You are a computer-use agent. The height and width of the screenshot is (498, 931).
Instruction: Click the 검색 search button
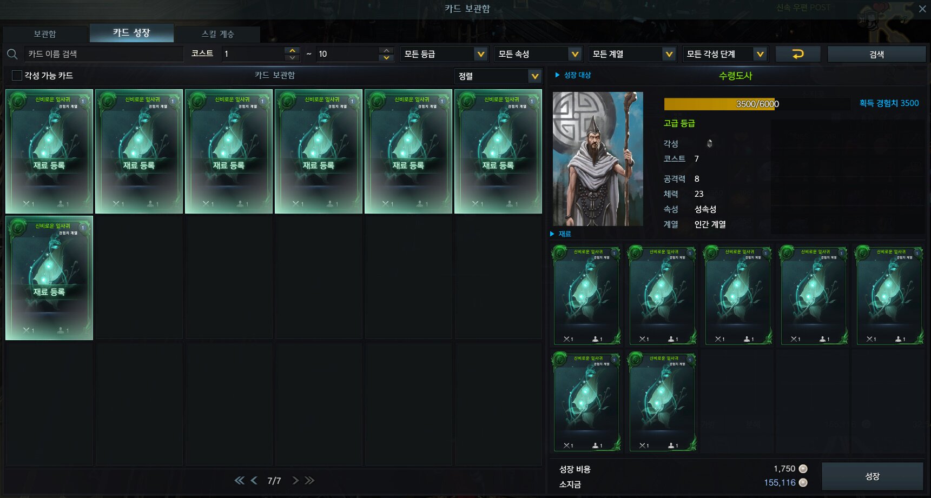876,54
